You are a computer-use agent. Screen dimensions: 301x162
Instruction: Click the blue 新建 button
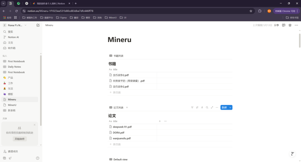(x=224, y=107)
